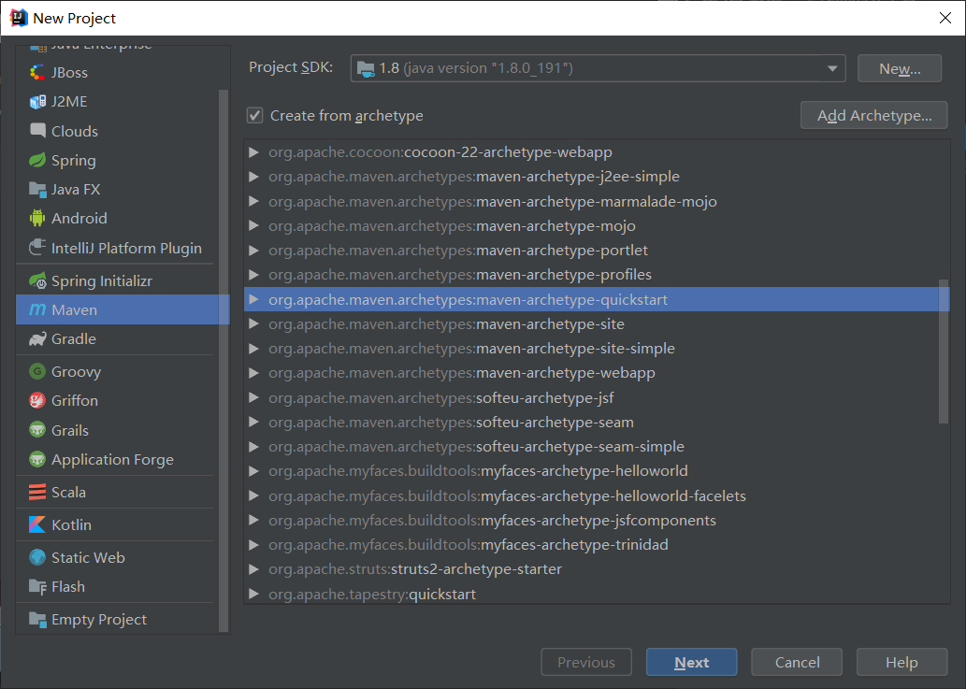Select maven-archetype-site archetype row
This screenshot has width=966, height=689.
597,323
